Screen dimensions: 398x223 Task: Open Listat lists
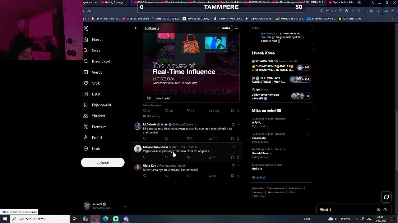[92, 94]
